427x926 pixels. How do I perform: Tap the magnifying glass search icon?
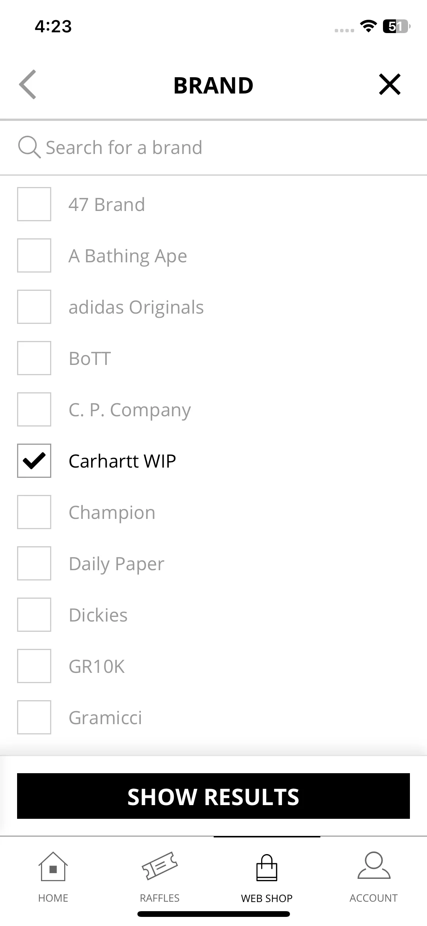[x=29, y=147]
